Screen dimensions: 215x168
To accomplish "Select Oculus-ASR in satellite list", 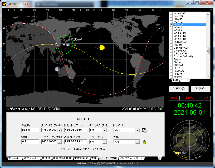I will pyautogui.click(x=181, y=48).
